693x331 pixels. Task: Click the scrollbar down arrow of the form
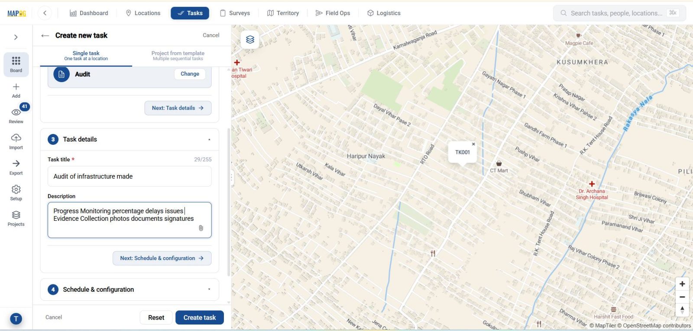(229, 302)
